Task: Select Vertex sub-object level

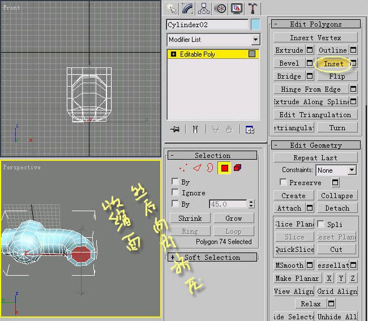Action: [x=183, y=168]
